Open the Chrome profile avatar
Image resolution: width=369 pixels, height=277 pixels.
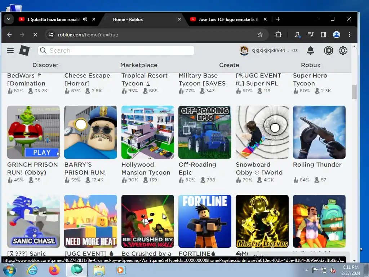pos(337,35)
